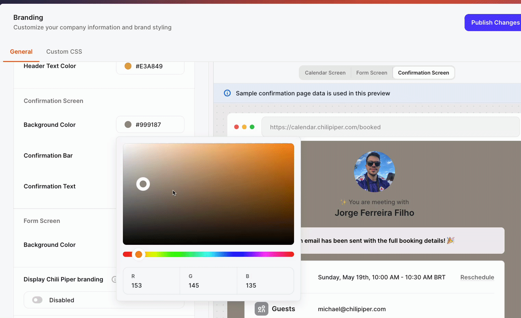Click the Reschedule link

[477, 277]
